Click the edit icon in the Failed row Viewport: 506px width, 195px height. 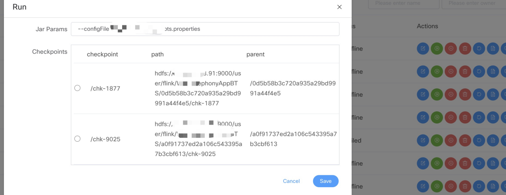click(423, 140)
